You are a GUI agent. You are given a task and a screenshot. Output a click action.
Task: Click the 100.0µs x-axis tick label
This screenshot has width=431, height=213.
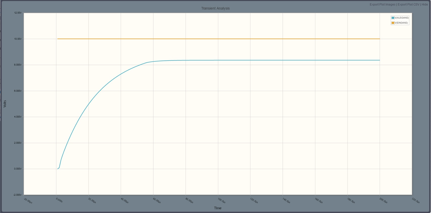(x=221, y=200)
